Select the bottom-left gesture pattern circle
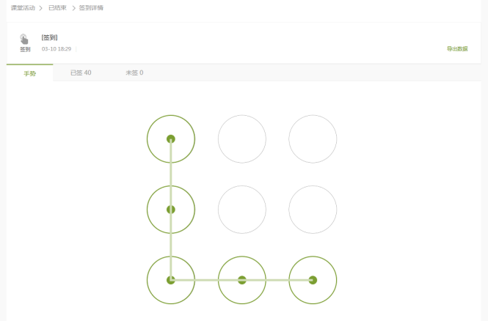Screen dimensions: 488x321 [171, 280]
